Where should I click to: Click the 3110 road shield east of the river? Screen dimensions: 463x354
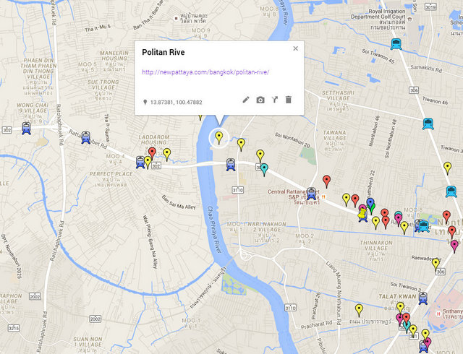point(237,190)
